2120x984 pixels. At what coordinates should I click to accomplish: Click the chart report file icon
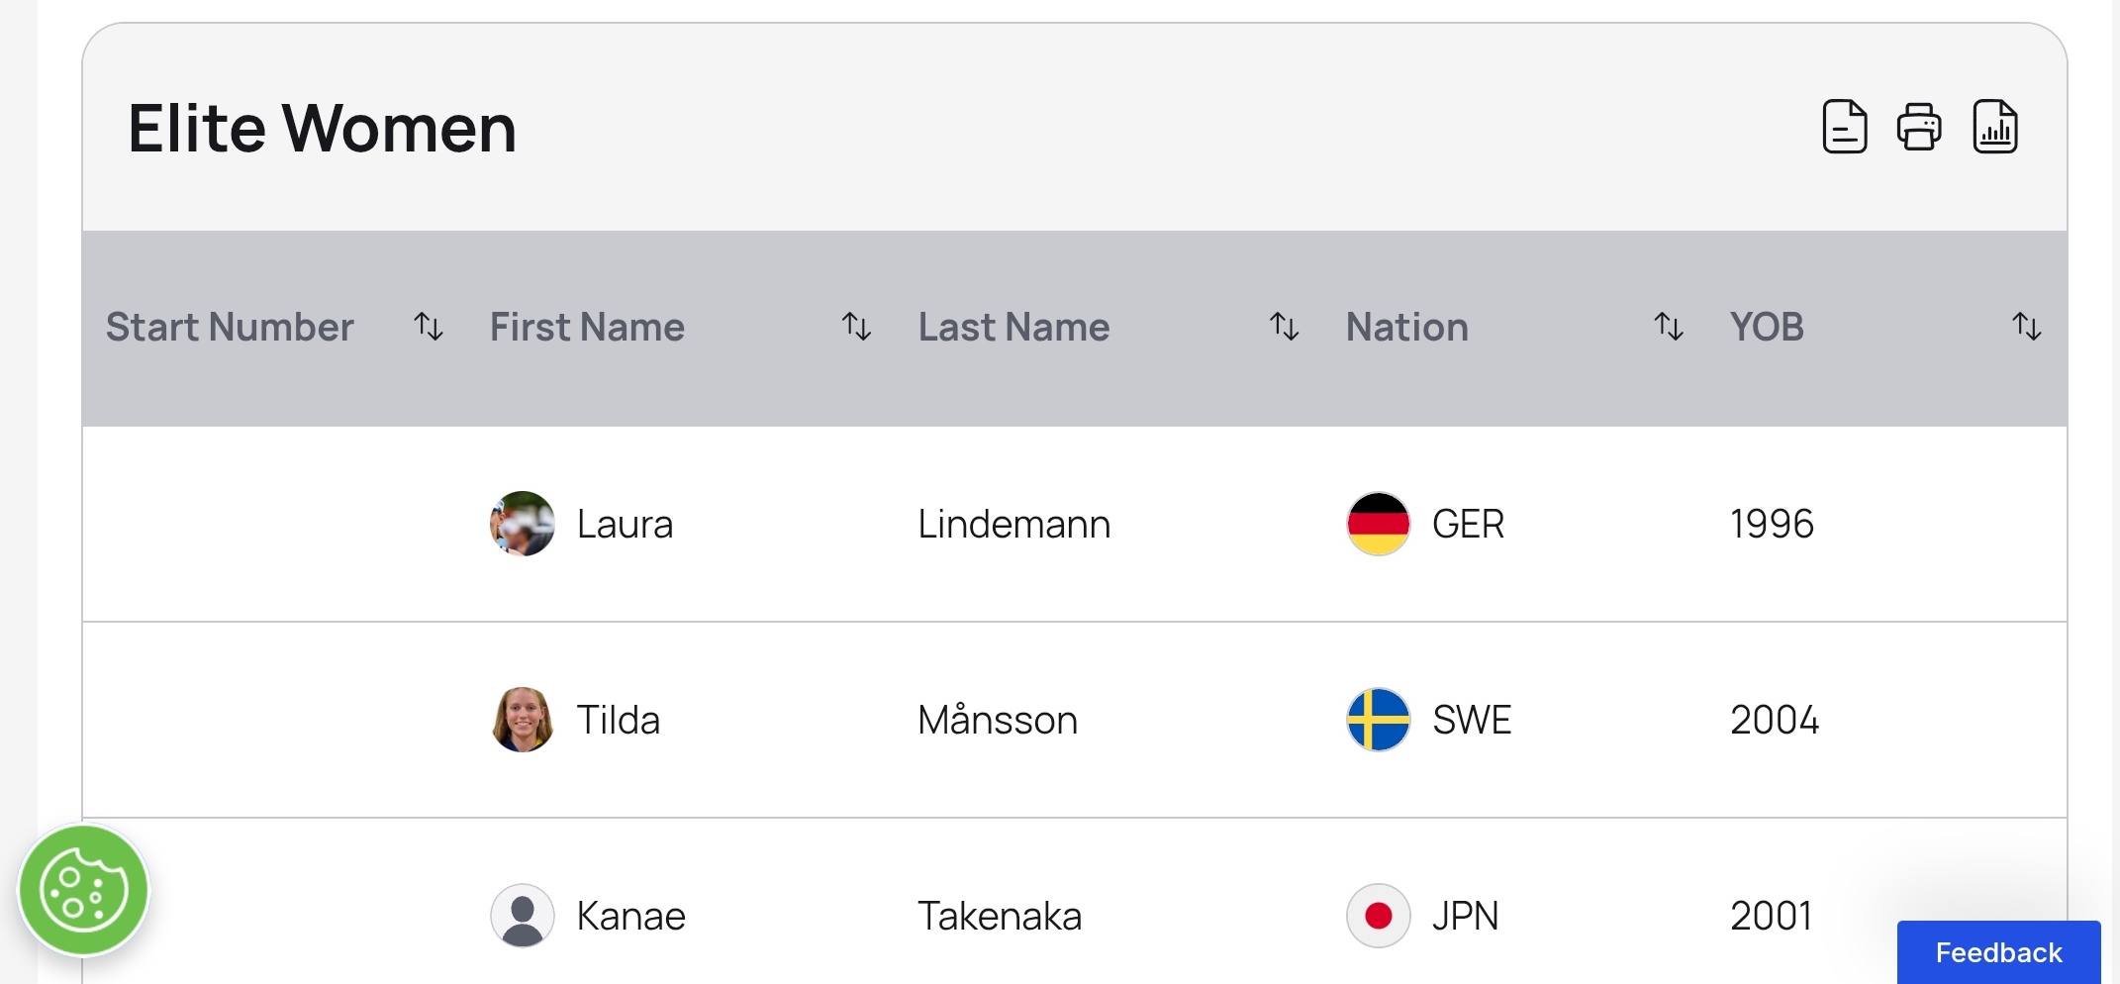click(x=1994, y=127)
